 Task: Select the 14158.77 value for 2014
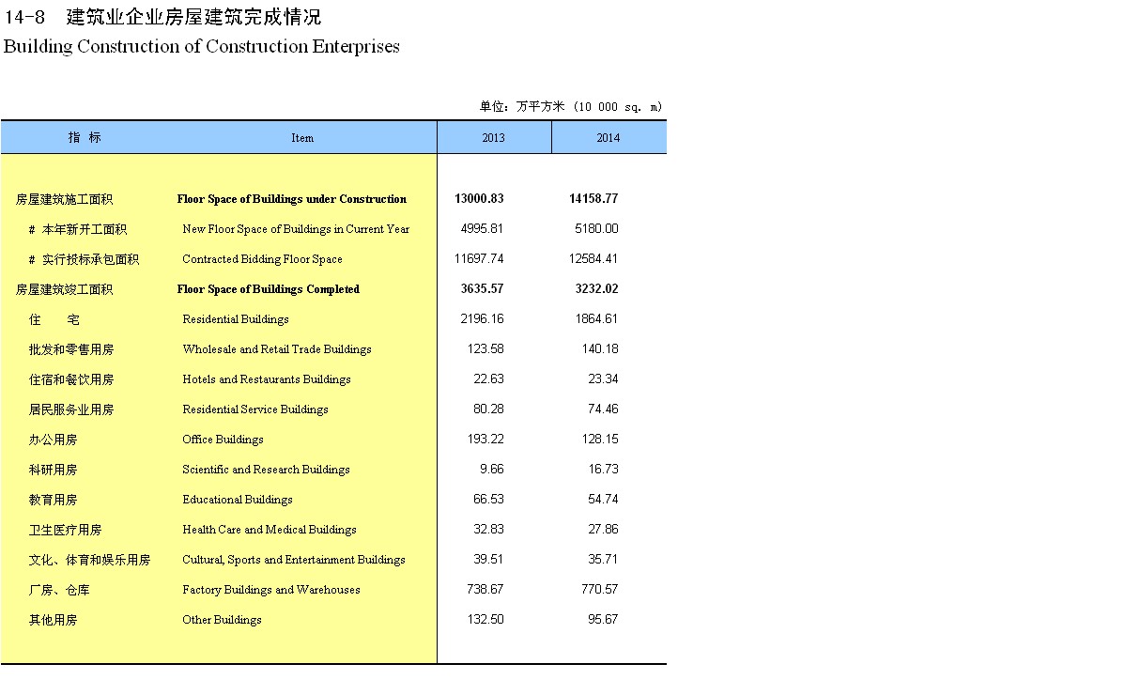click(x=593, y=199)
